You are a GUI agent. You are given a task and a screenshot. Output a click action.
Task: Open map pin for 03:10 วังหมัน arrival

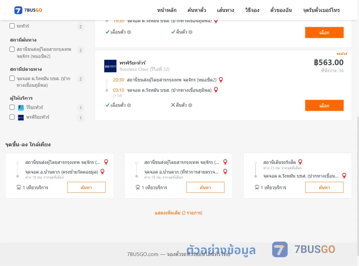click(x=216, y=90)
